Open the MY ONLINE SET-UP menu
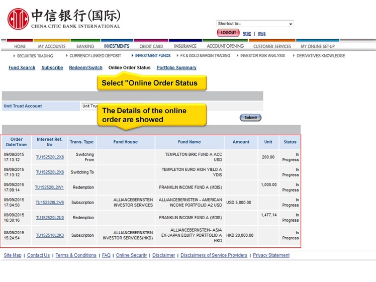 pyautogui.click(x=318, y=46)
